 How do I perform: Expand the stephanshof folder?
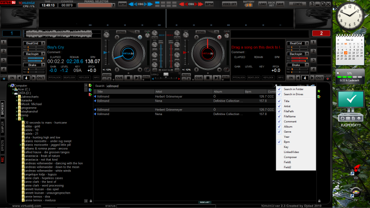point(17,111)
